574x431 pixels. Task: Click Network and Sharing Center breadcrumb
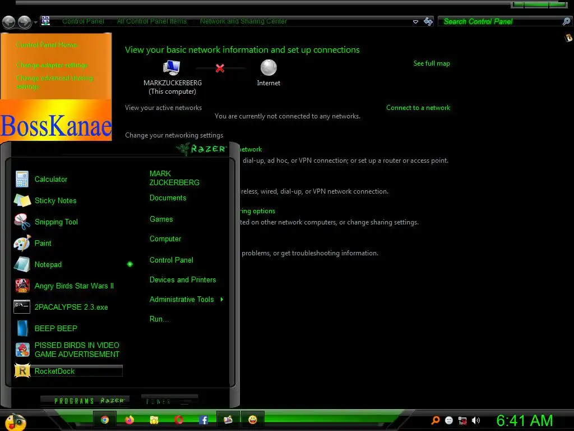243,21
